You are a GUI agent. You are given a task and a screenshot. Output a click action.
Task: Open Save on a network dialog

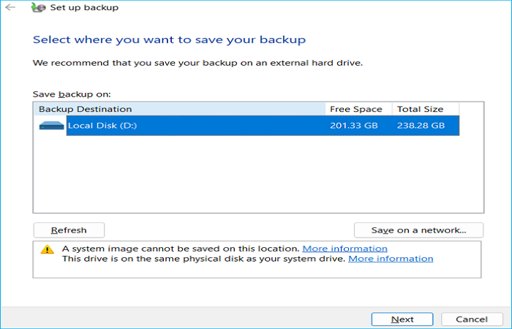click(418, 230)
